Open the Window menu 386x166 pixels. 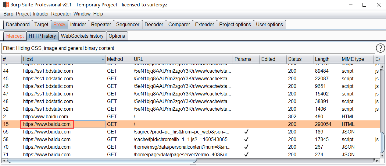point(82,14)
